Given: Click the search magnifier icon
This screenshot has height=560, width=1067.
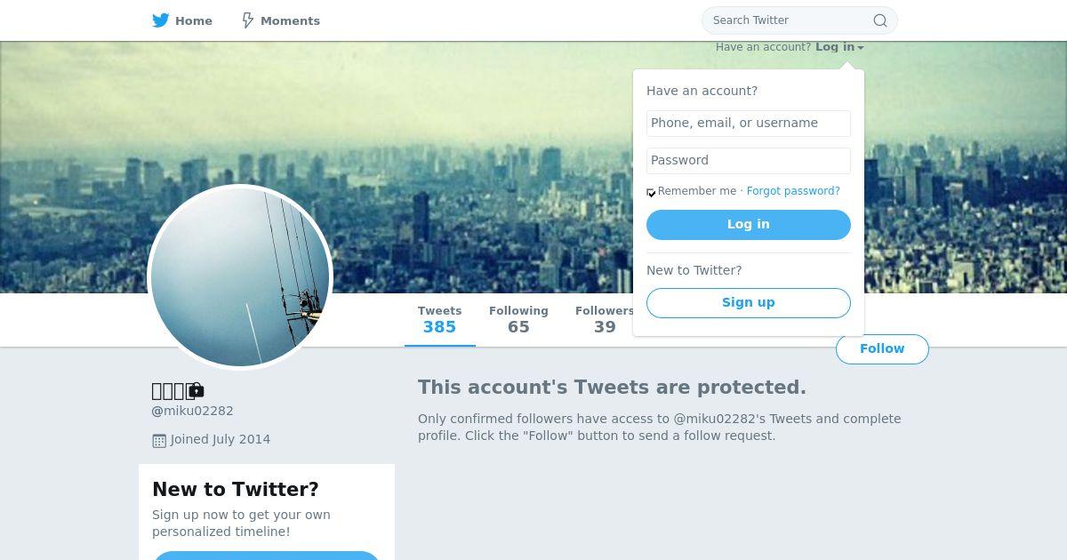Looking at the screenshot, I should [x=879, y=20].
